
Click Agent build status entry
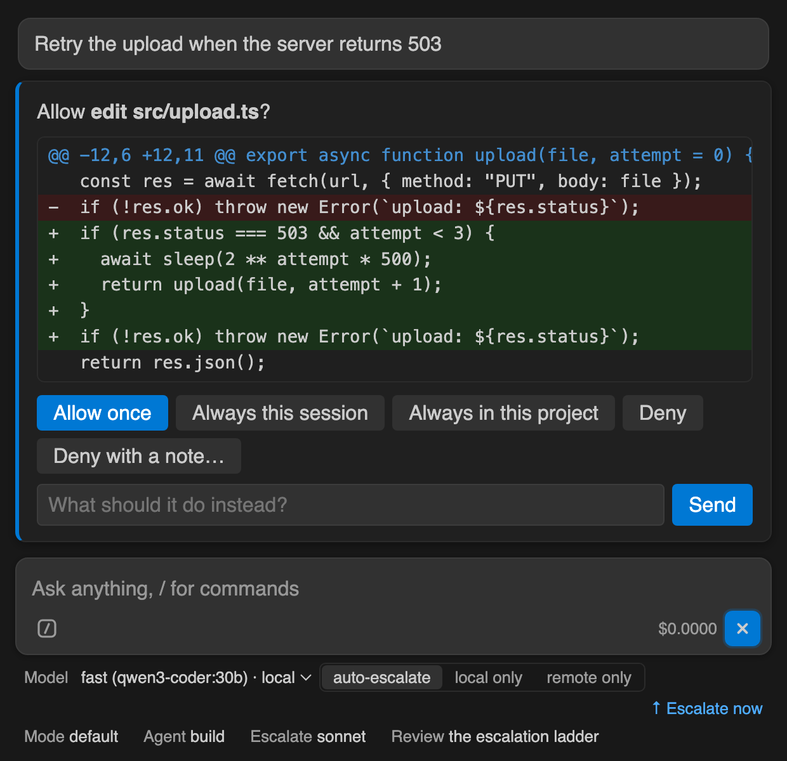[184, 736]
